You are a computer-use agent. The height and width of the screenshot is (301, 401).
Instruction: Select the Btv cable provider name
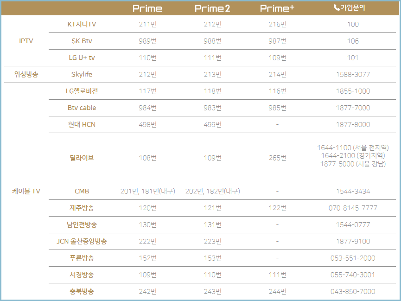pos(82,108)
